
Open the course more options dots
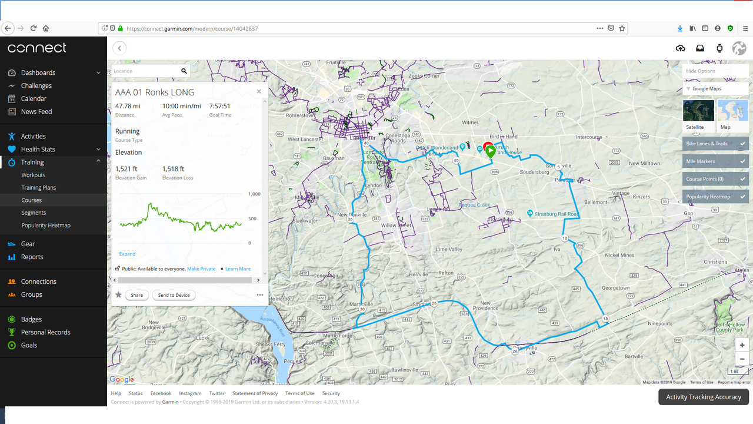coord(260,295)
